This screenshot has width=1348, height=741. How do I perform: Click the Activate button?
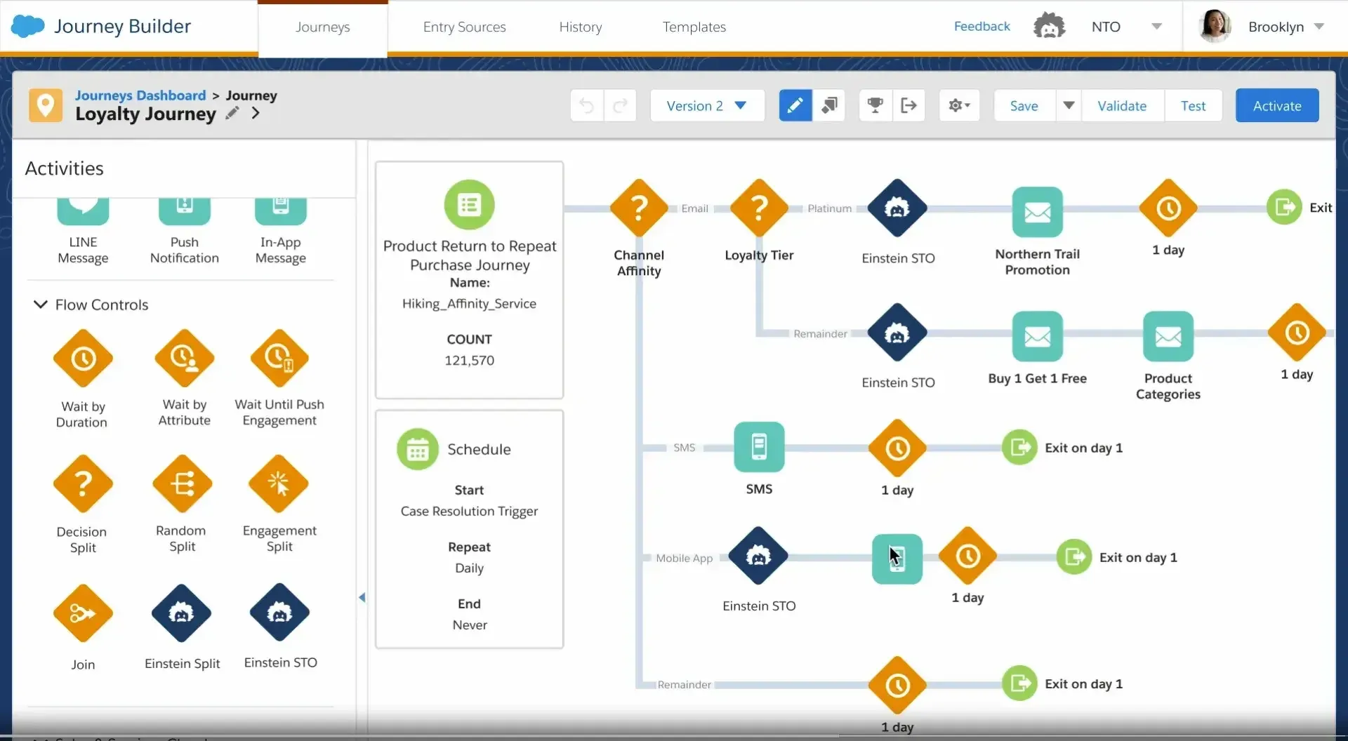pyautogui.click(x=1277, y=105)
